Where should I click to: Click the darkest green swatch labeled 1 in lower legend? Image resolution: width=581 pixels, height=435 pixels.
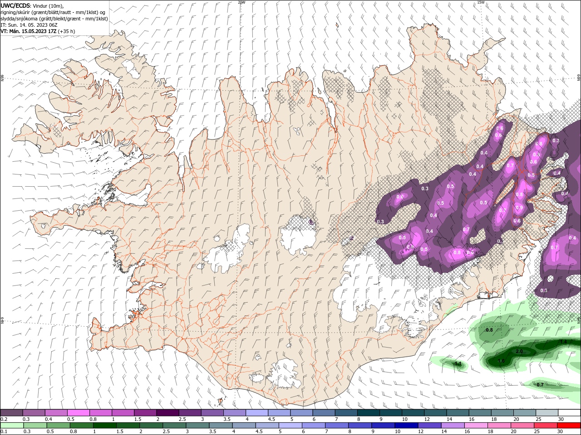[105, 425]
